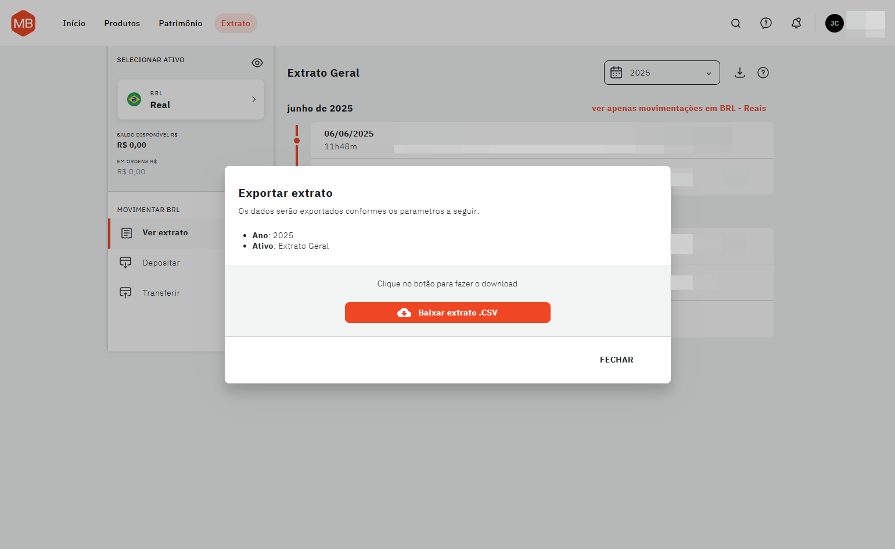Expand the BRL Real asset selector chevron
Screen dimensions: 895x549
click(254, 99)
